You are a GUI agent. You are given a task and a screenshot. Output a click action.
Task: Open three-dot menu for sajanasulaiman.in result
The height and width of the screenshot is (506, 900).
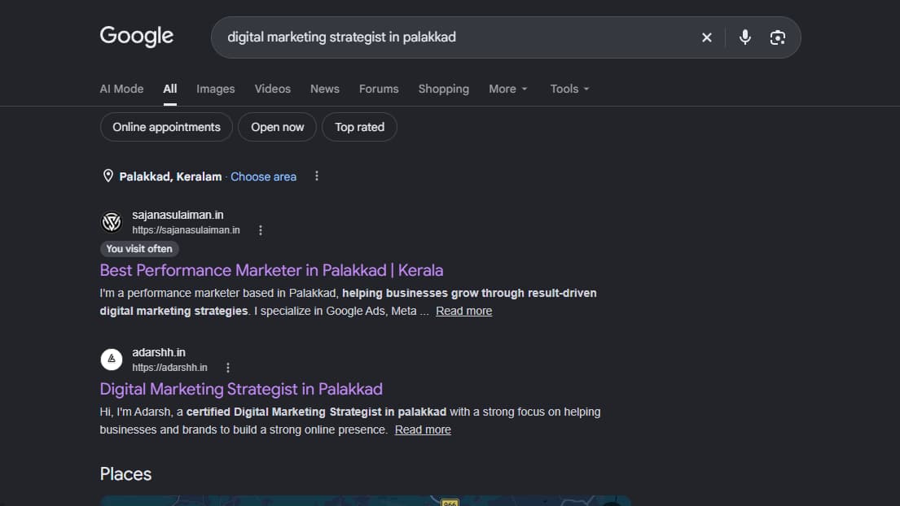click(x=260, y=229)
